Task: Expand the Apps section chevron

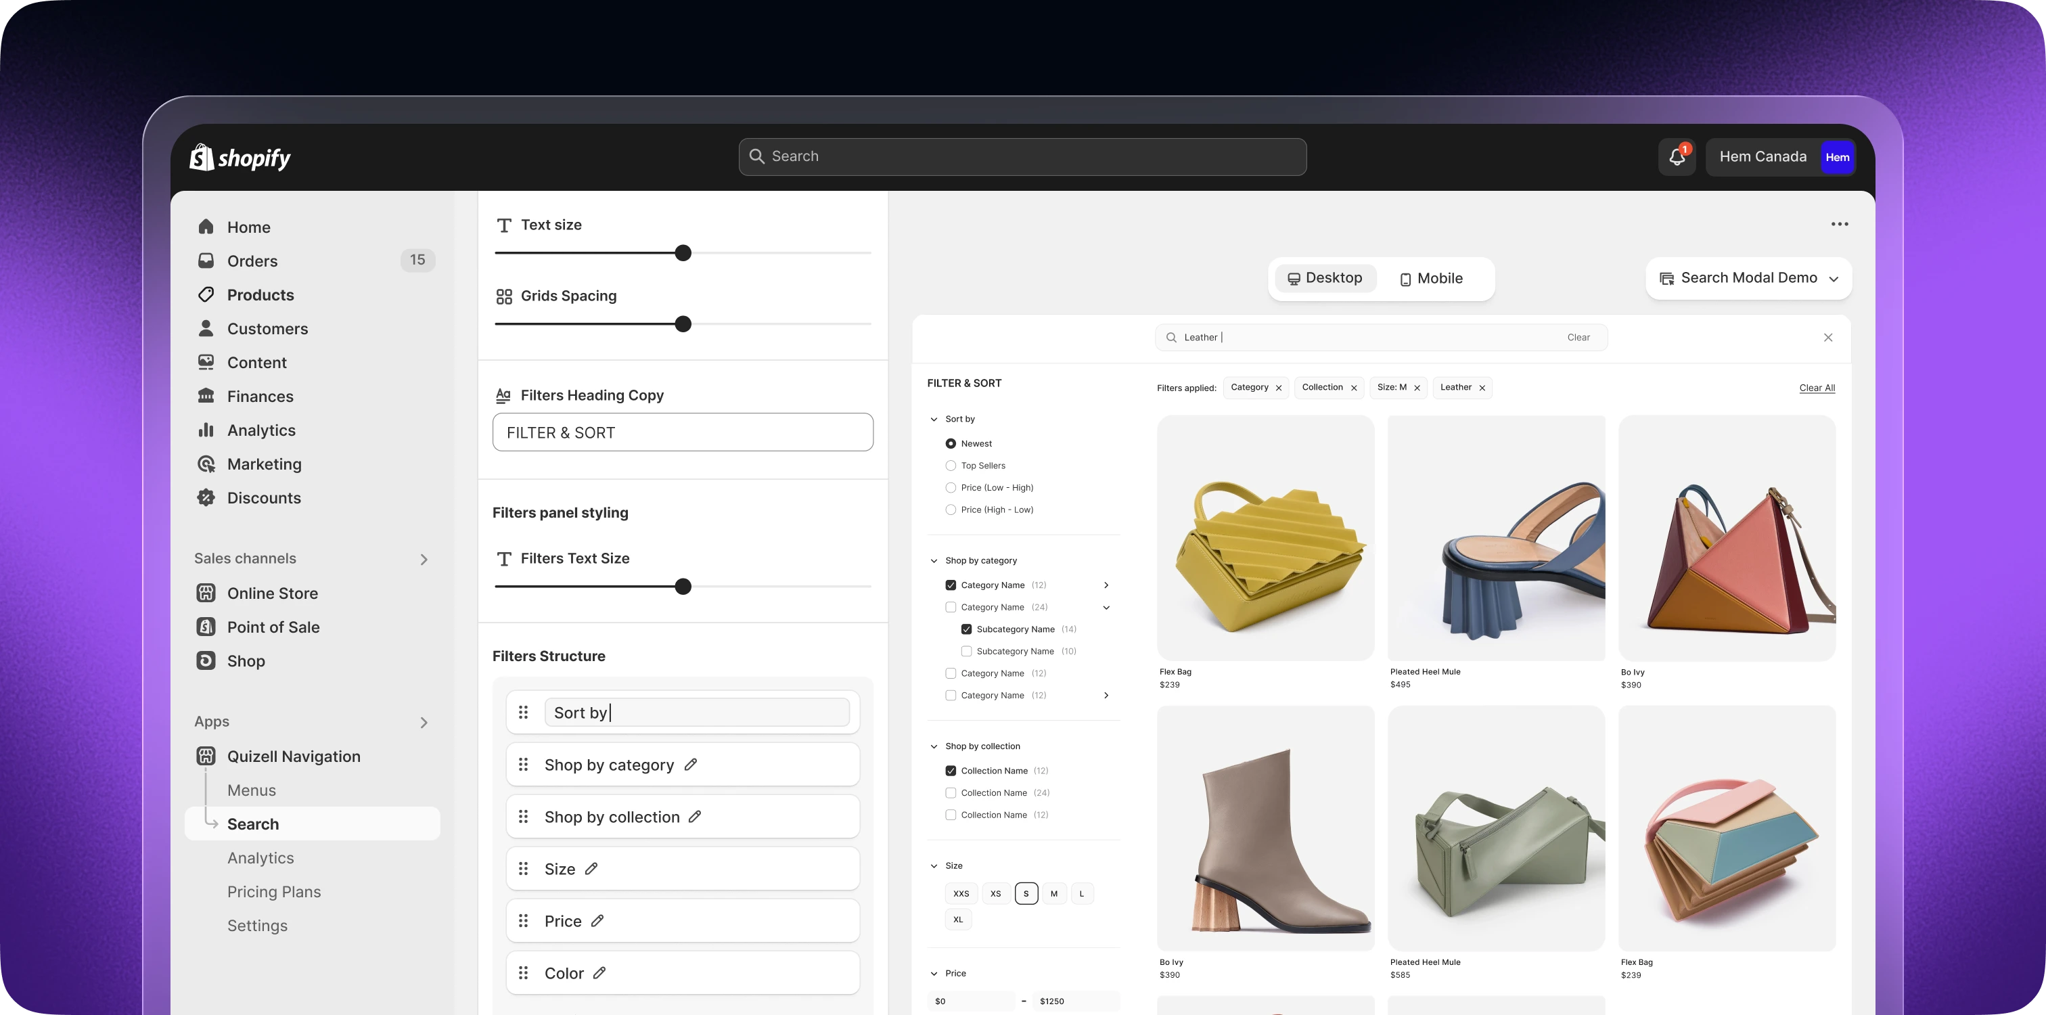Action: point(424,723)
